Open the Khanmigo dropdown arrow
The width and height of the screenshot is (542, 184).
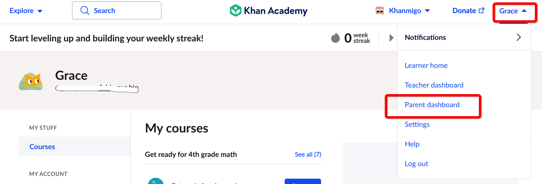coord(427,11)
